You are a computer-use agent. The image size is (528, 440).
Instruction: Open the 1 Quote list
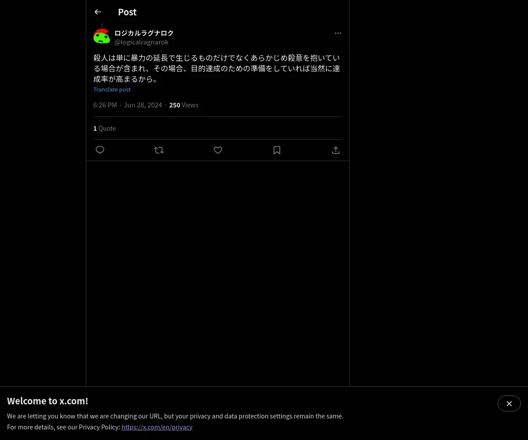click(x=105, y=128)
